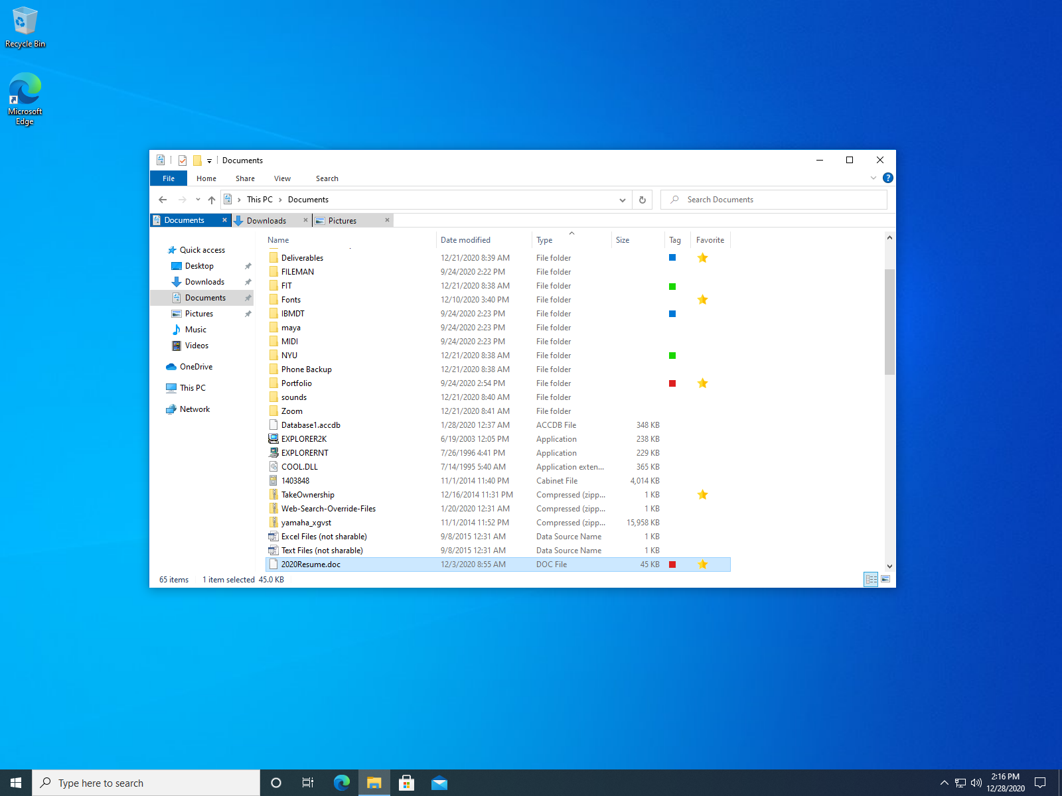Toggle favorite star on Portfolio folder
The image size is (1062, 796).
click(x=702, y=383)
